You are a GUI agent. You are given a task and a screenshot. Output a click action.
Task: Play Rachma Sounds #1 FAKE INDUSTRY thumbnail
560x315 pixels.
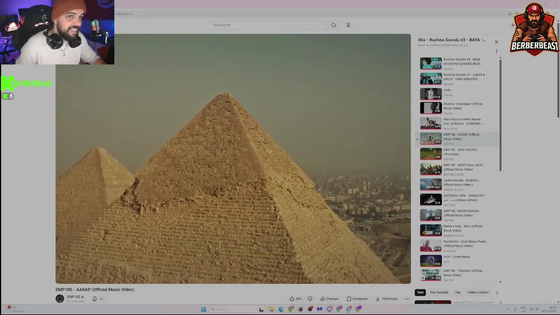point(431,79)
